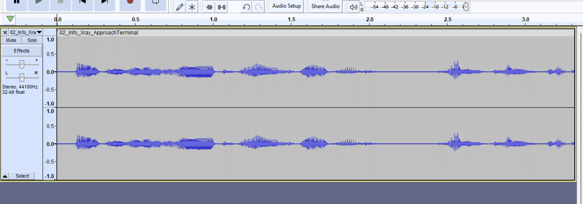
Task: Solo the 02_Info_Xra track
Action: point(32,40)
